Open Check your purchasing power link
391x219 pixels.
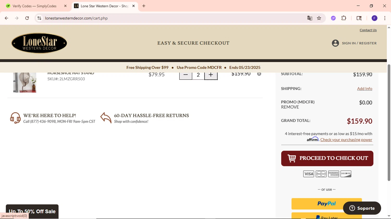tap(346, 140)
